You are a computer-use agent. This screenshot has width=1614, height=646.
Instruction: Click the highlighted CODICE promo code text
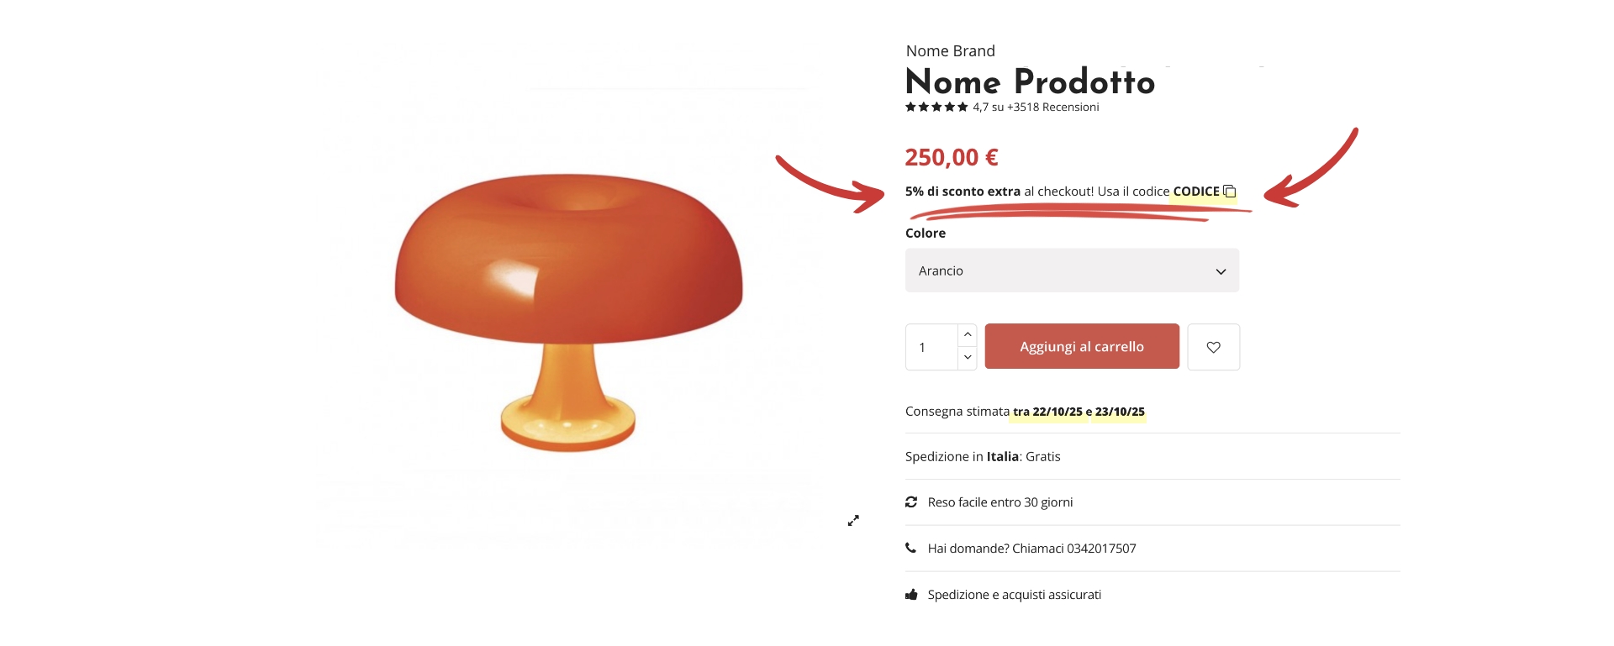(1195, 192)
